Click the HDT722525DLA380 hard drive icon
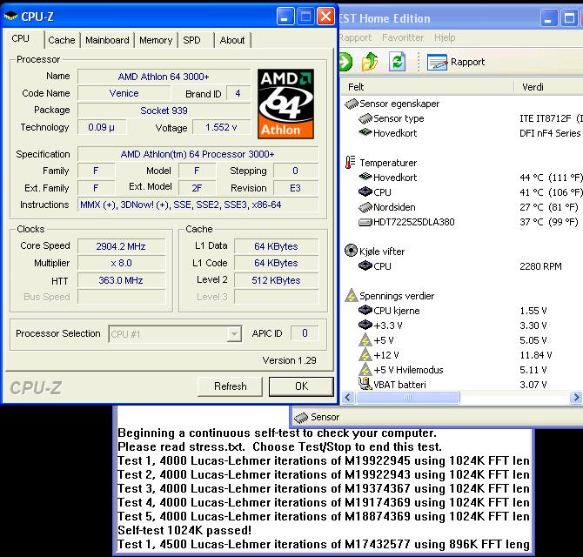 point(365,222)
